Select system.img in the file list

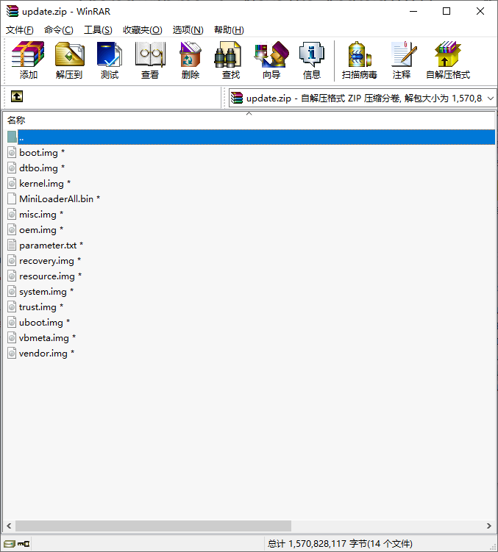(x=43, y=292)
